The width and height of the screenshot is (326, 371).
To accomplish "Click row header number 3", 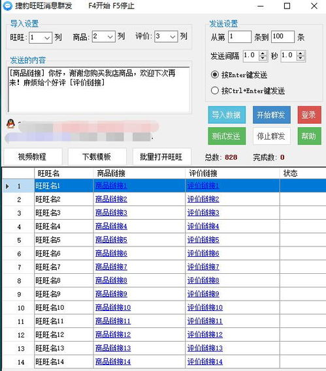I will 19,213.
